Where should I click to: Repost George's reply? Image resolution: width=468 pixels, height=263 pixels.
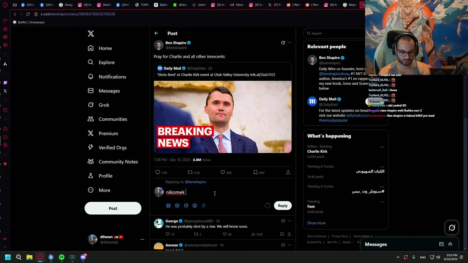click(x=197, y=234)
